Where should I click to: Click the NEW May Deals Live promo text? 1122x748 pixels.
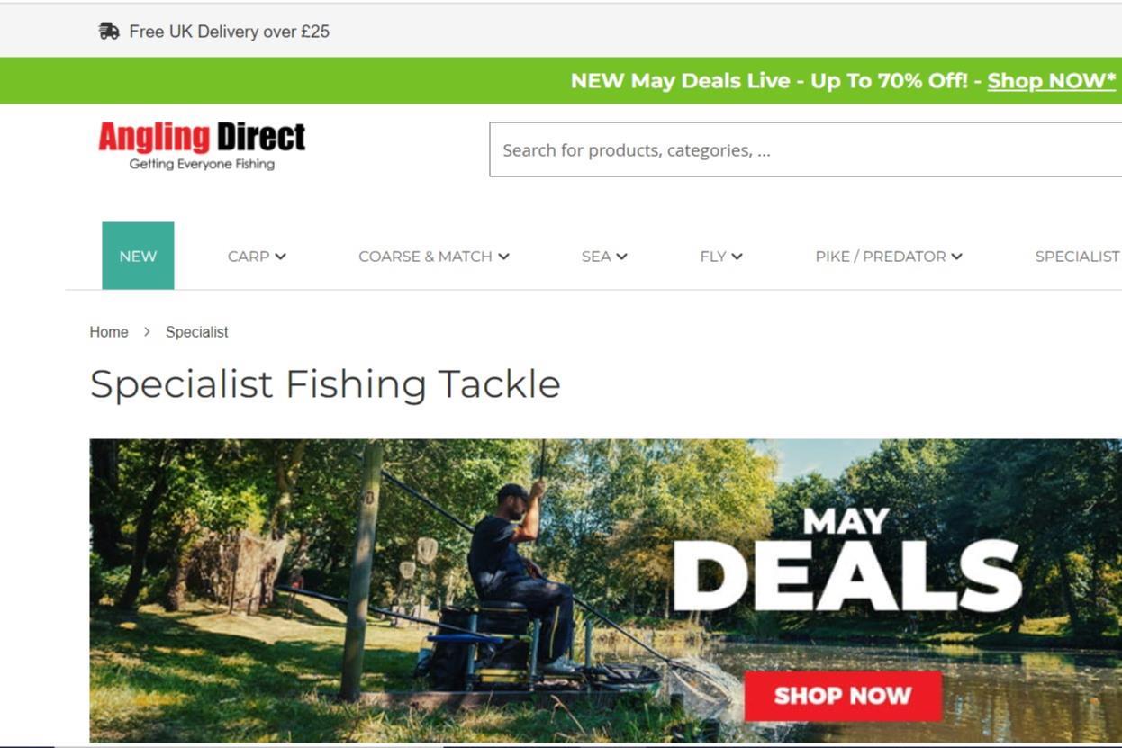[x=770, y=81]
